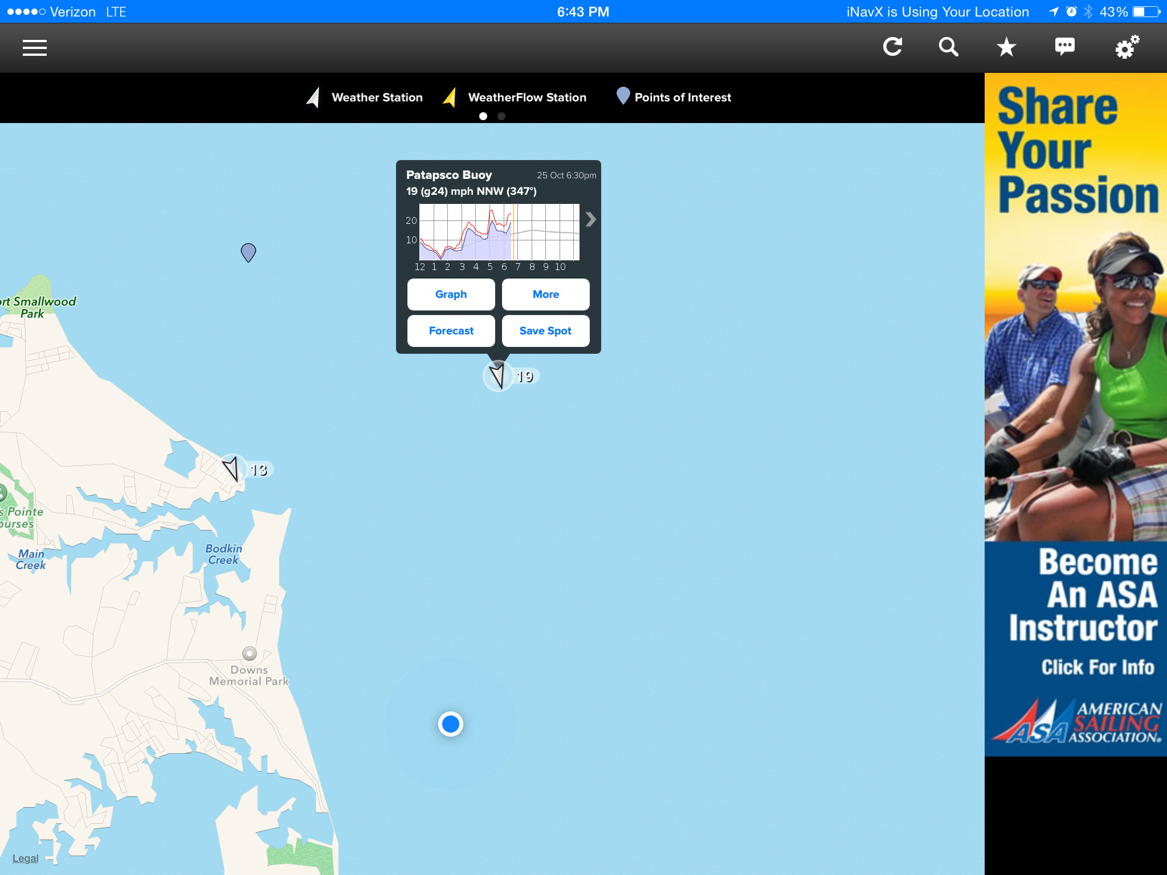Toggle WeatherFlow Station legend item
This screenshot has width=1167, height=875.
515,97
